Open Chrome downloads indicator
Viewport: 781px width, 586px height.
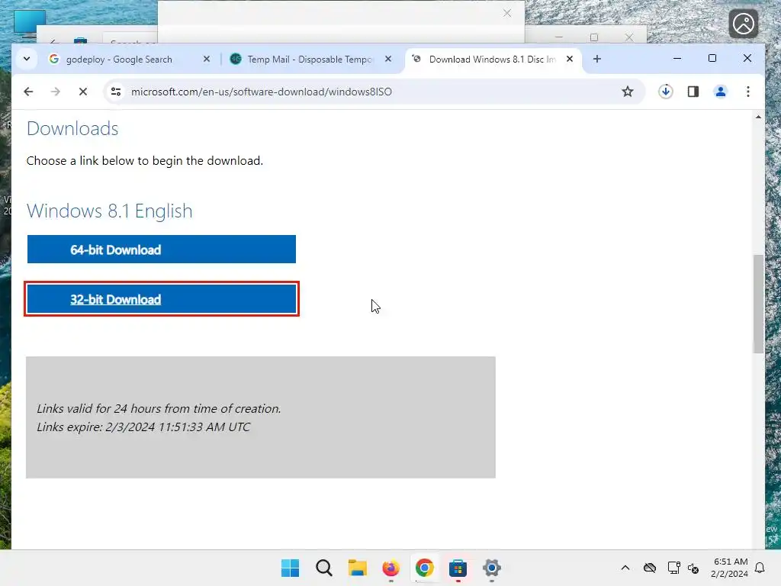tap(665, 92)
